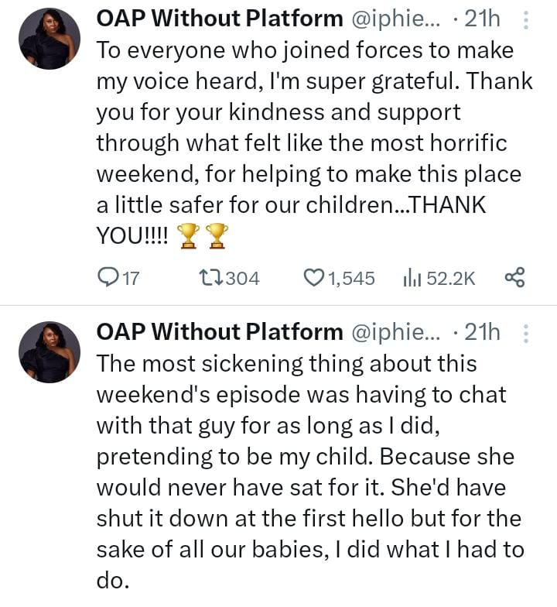Image resolution: width=557 pixels, height=607 pixels.
Task: Open OAP Without Platform name on second tweet
Action: [220, 333]
